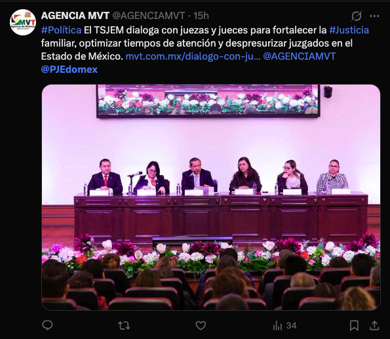View tweet analytics showing 34 views

[x=284, y=326]
